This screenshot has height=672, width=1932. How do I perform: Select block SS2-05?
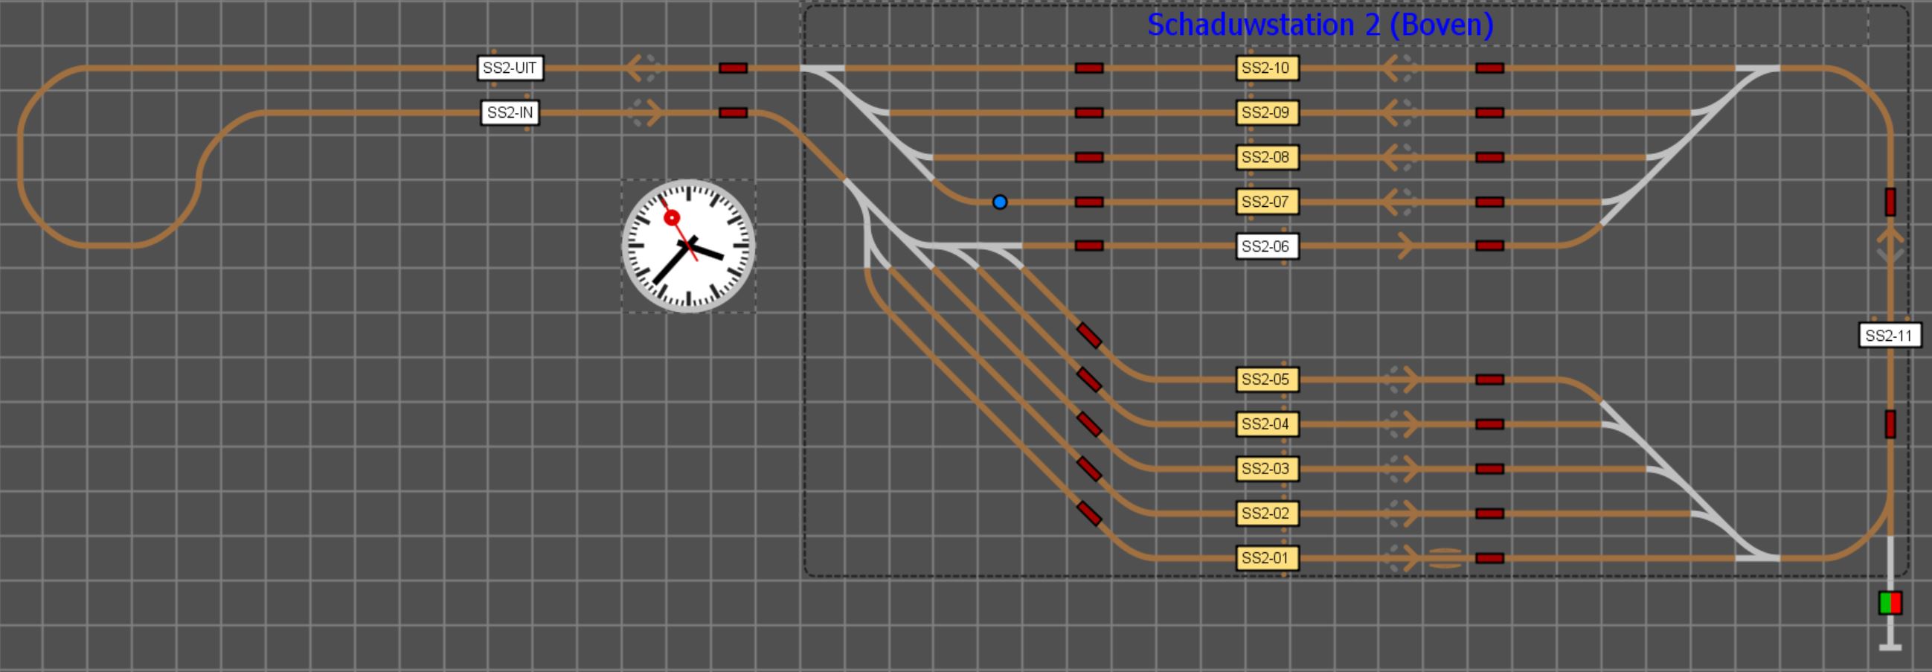(1267, 380)
